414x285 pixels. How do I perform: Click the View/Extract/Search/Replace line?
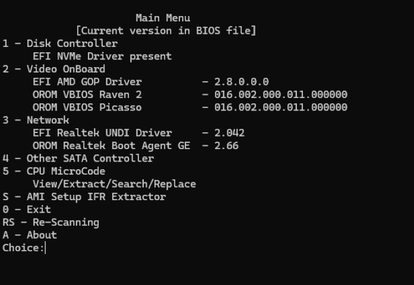(114, 184)
